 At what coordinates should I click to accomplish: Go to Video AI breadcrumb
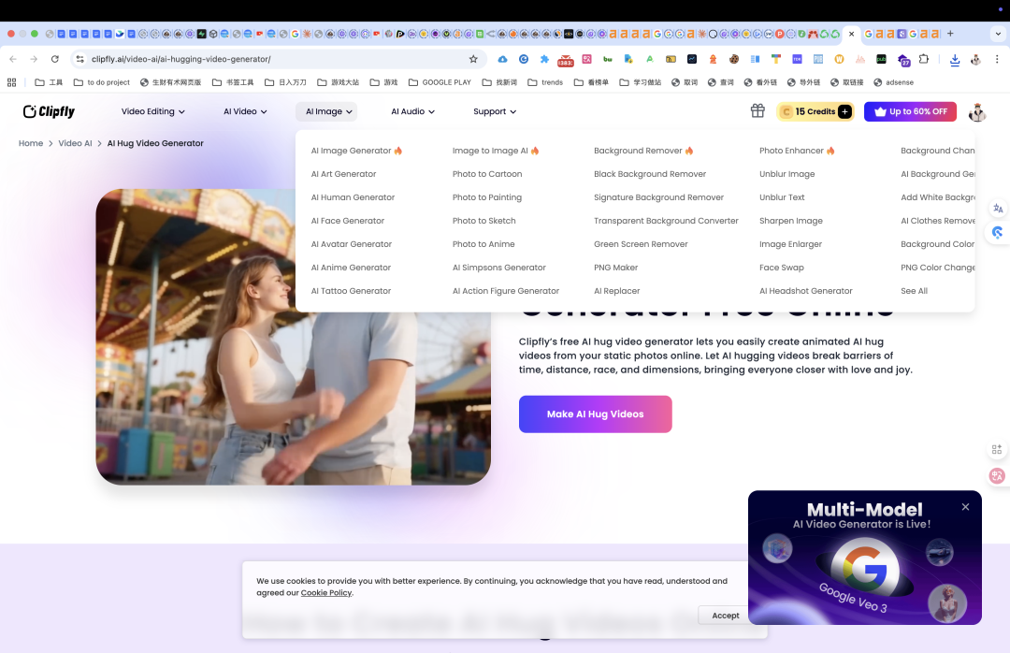pos(75,143)
